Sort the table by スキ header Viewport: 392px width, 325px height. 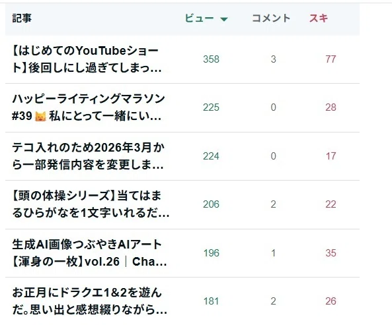(319, 18)
